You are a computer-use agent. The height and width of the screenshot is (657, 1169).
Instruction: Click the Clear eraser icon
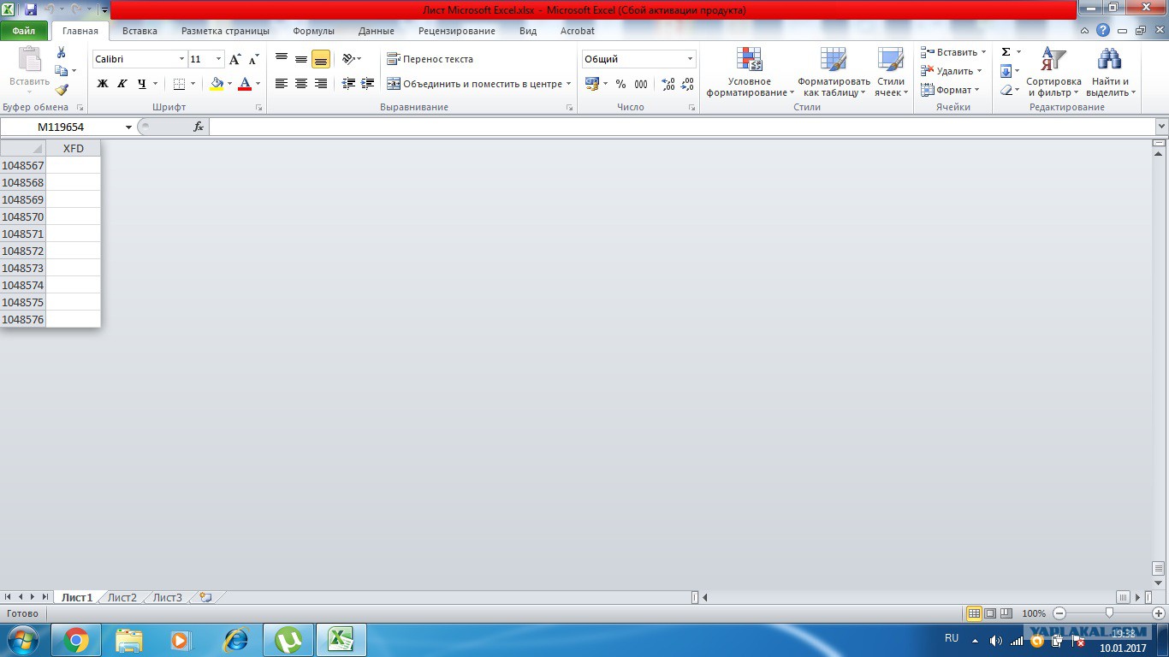(1006, 90)
